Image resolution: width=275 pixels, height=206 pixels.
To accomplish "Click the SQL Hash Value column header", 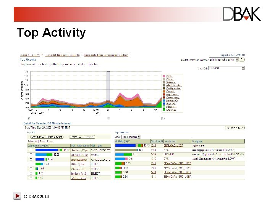I will point(80,146).
